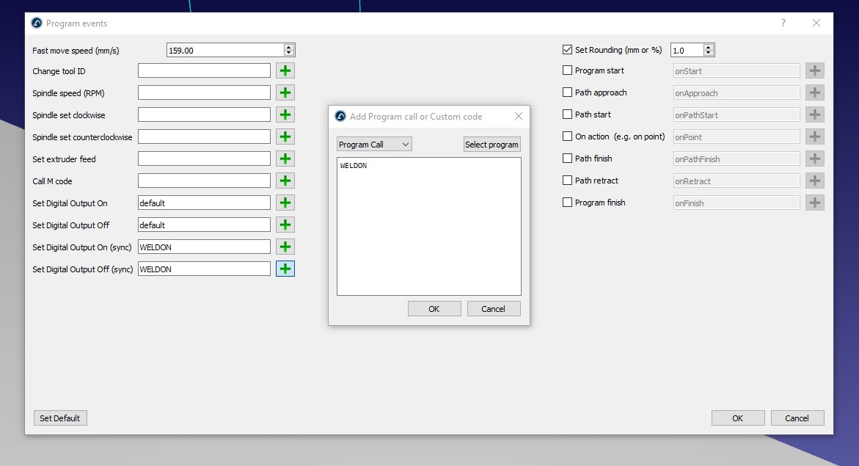859x466 pixels.
Task: Click the plus icon for Spindle speed (RPM)
Action: click(x=285, y=92)
